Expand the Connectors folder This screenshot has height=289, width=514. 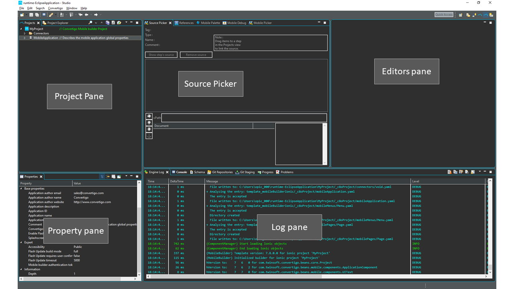[25, 33]
